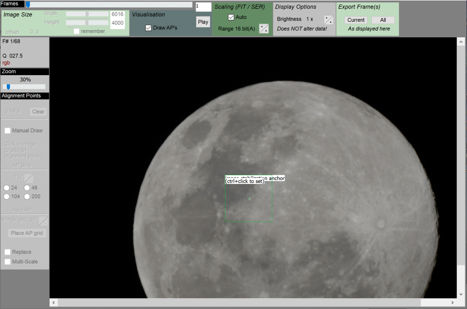Viewport: 467px width, 309px height.
Task: Choose AP size 200 radio button
Action: (x=27, y=197)
